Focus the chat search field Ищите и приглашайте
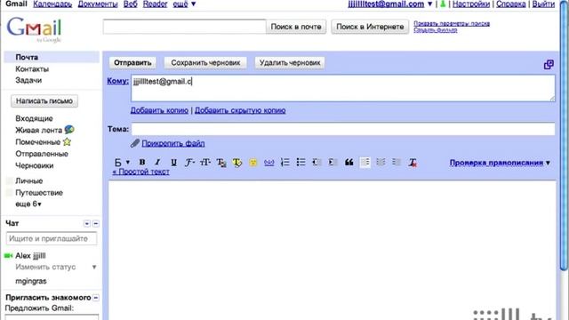 tap(52, 238)
